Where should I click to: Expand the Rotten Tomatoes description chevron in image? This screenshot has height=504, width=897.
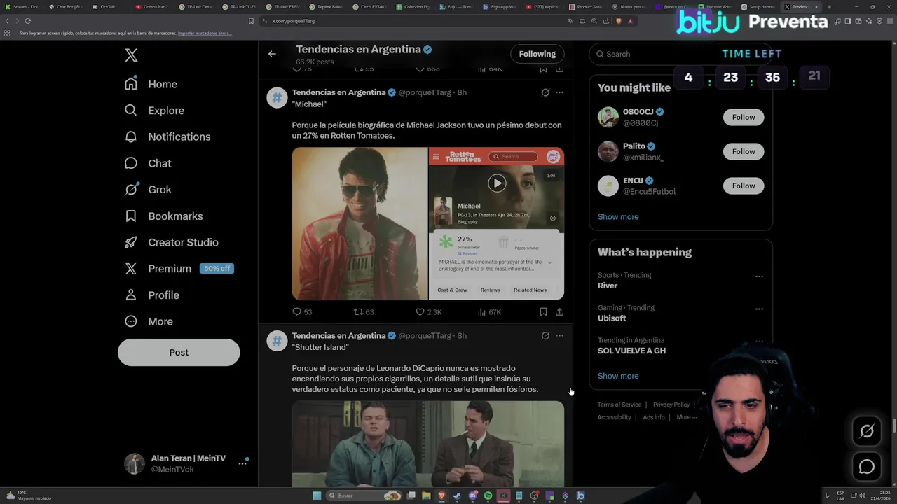[x=549, y=262]
